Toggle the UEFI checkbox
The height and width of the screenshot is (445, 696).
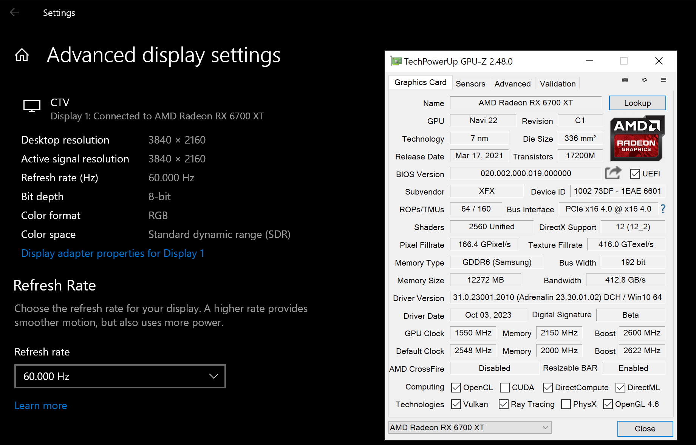[x=635, y=174]
